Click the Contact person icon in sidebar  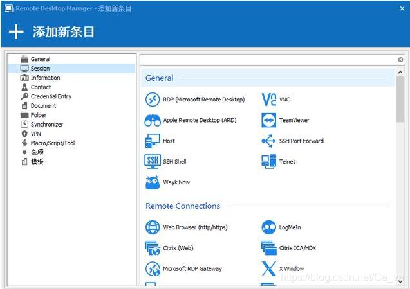coord(24,87)
